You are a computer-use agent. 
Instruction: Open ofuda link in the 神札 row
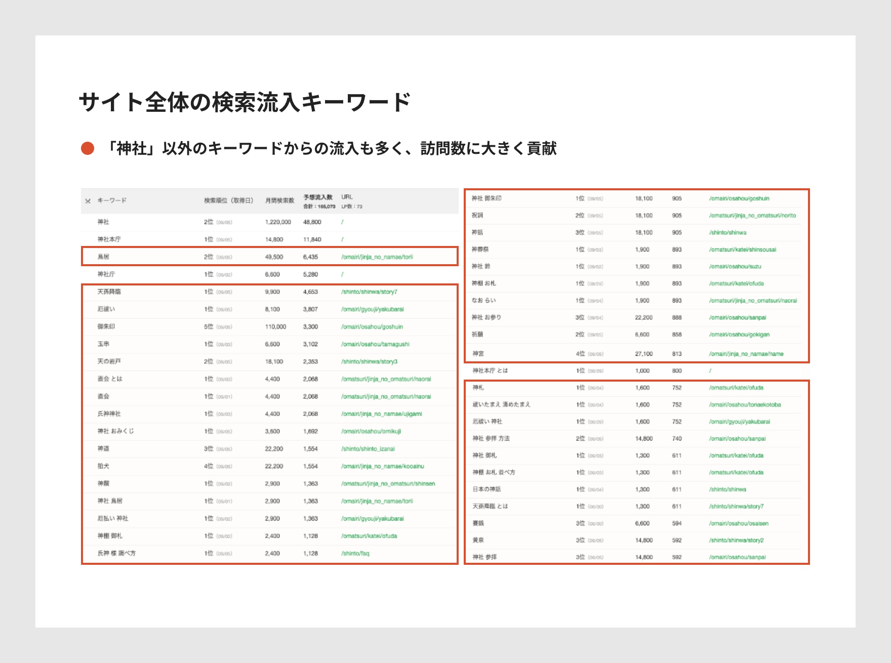click(736, 388)
